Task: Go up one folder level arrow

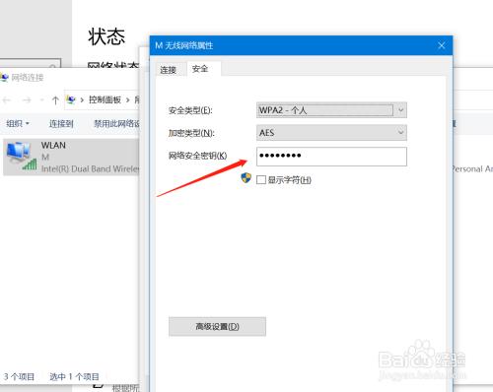Action: (55, 99)
